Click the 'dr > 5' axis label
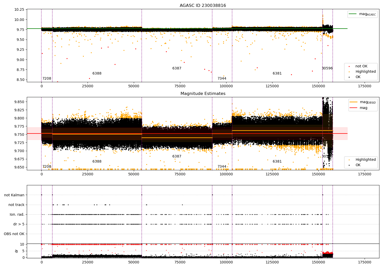Viewport: 383px width, 268px height. 19,224
